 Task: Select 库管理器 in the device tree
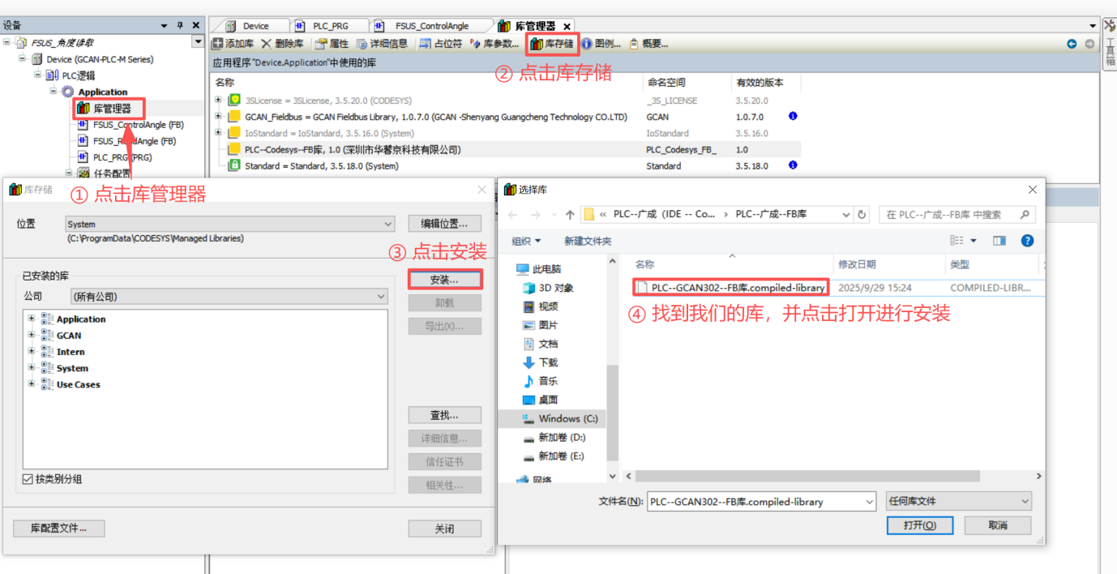(x=112, y=108)
